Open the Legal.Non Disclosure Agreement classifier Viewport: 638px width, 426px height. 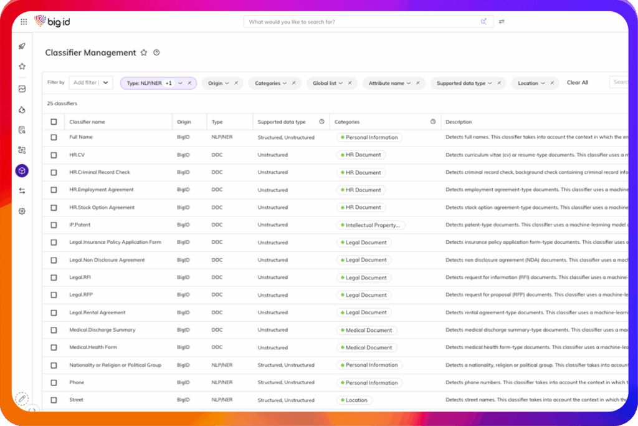pos(107,260)
